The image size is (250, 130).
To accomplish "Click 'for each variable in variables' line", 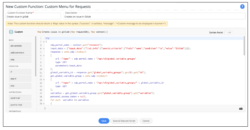I will click(x=70, y=100).
